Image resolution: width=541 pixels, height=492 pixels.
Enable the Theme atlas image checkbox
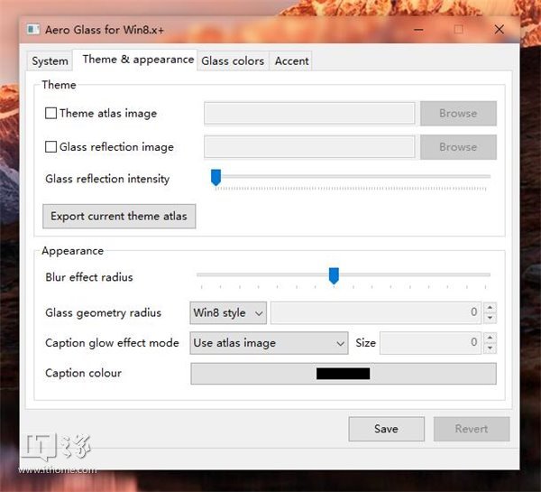50,113
